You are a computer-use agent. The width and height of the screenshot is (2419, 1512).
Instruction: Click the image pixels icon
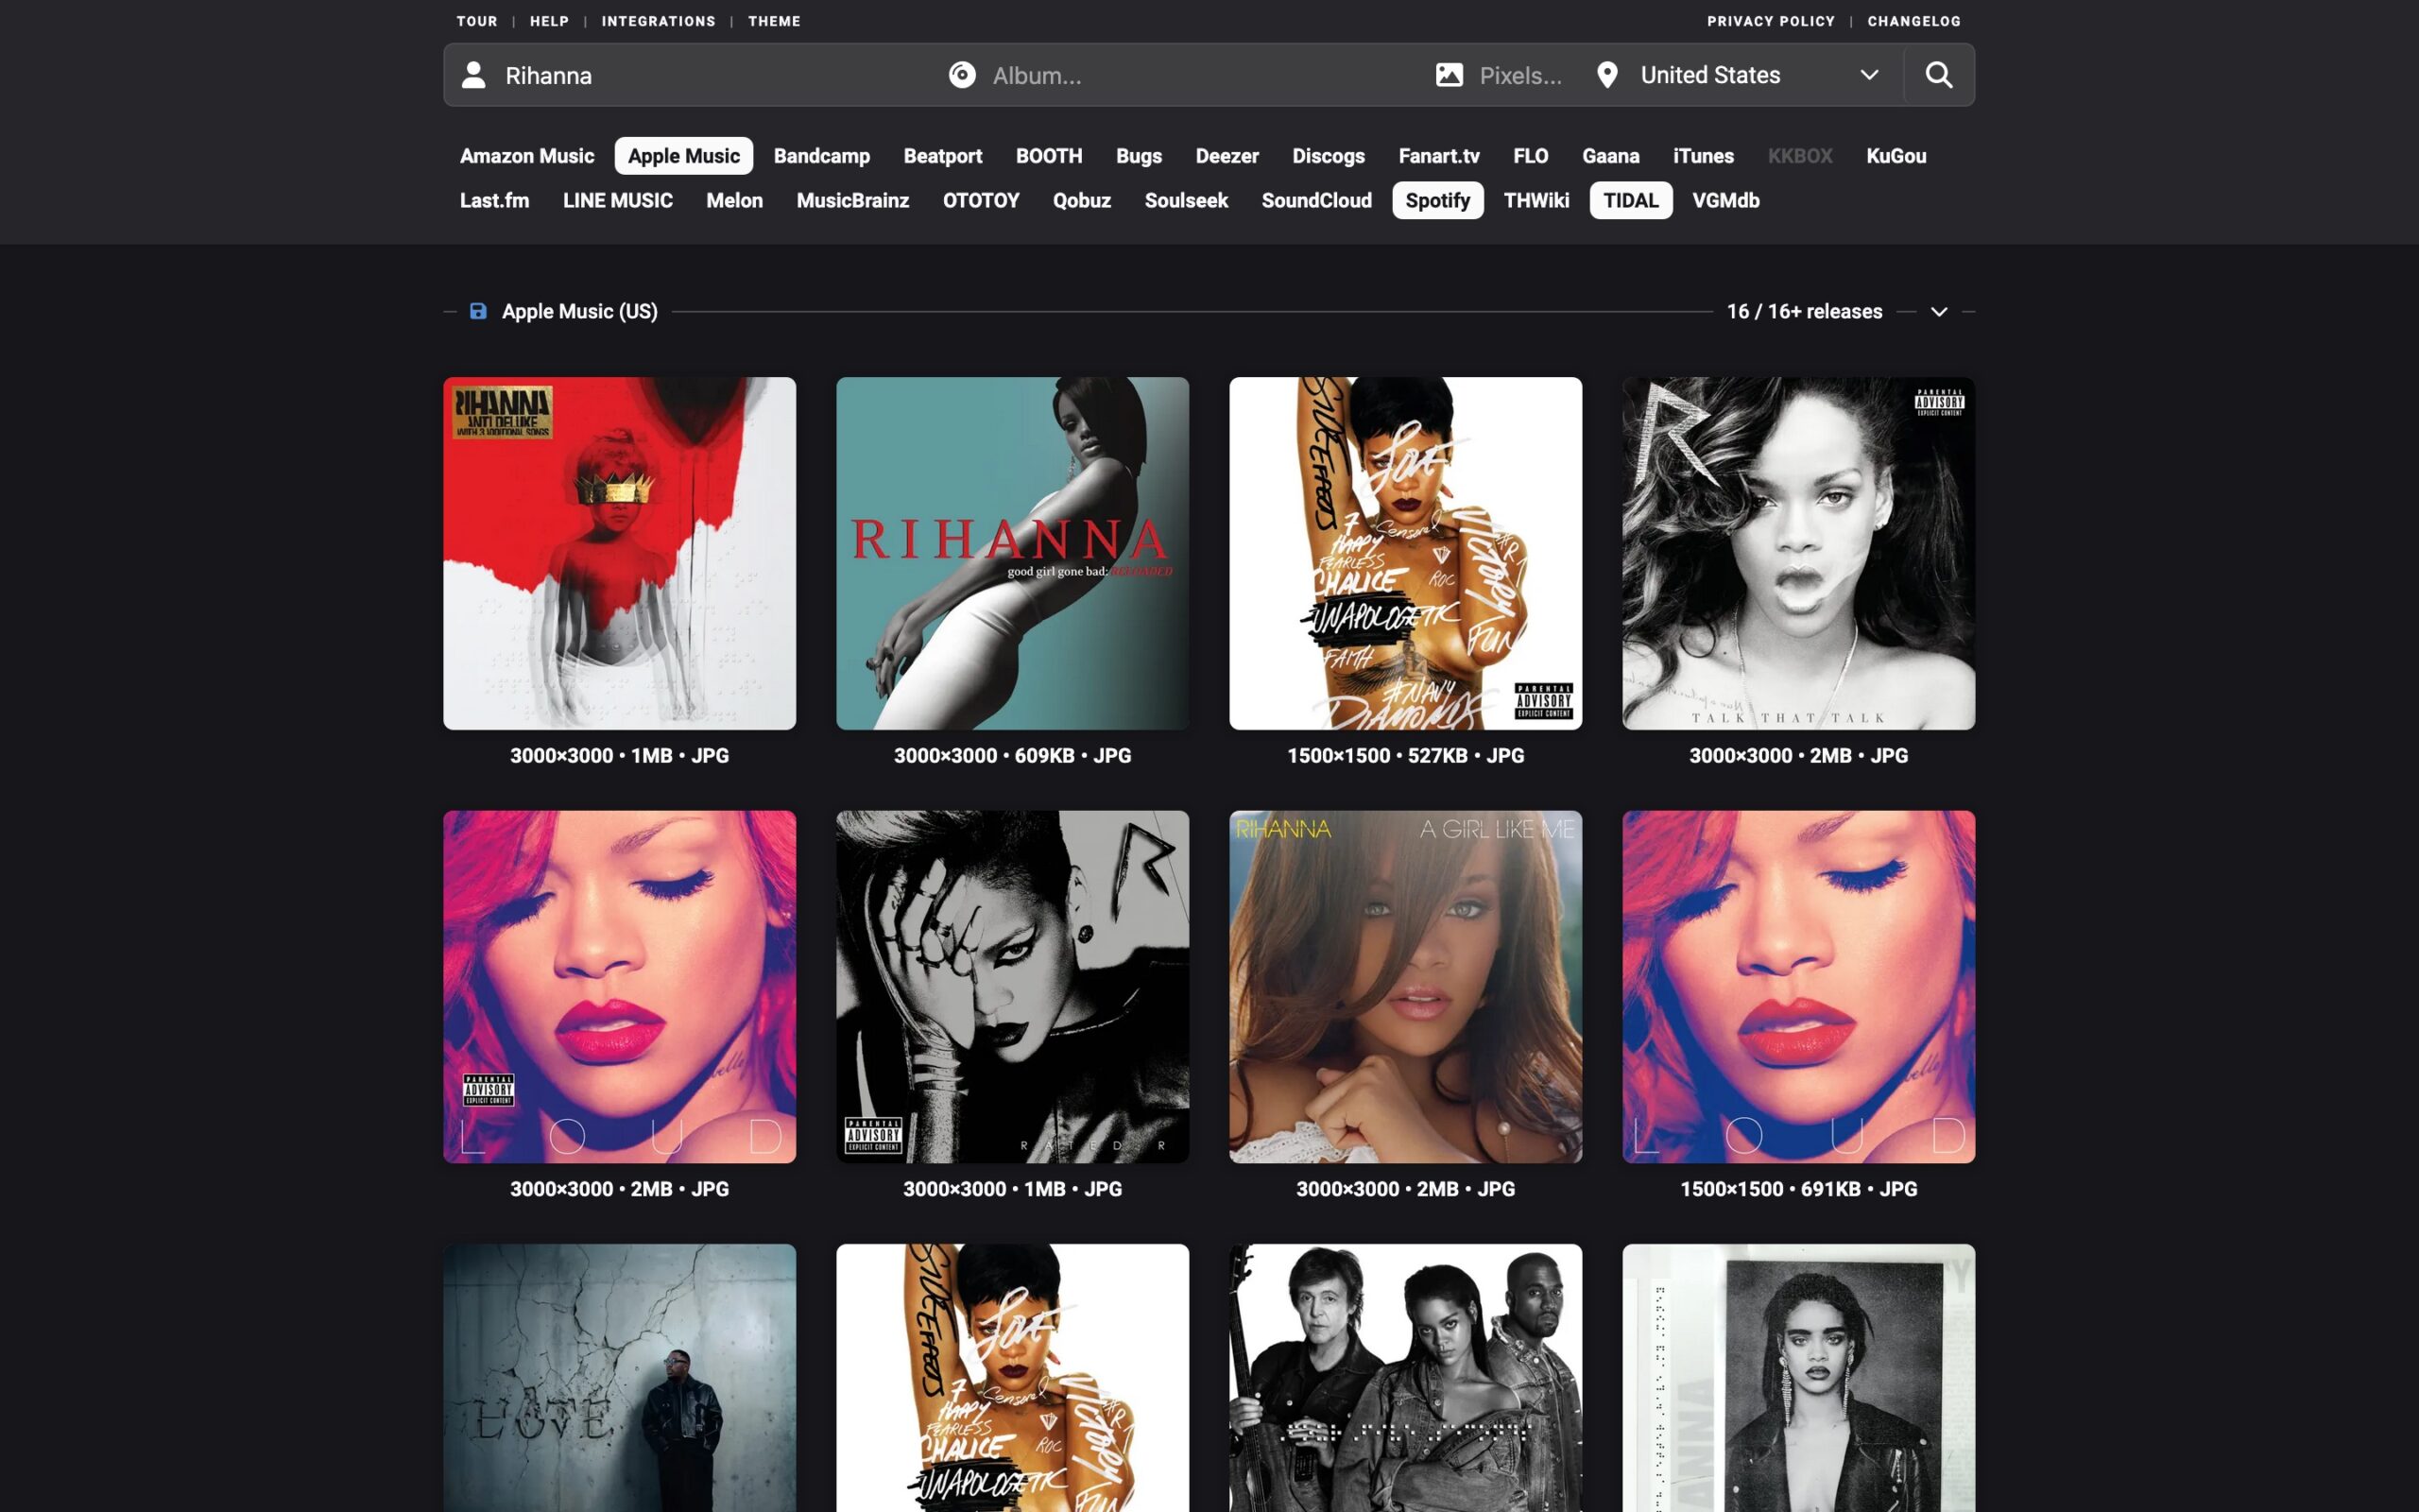coord(1450,75)
